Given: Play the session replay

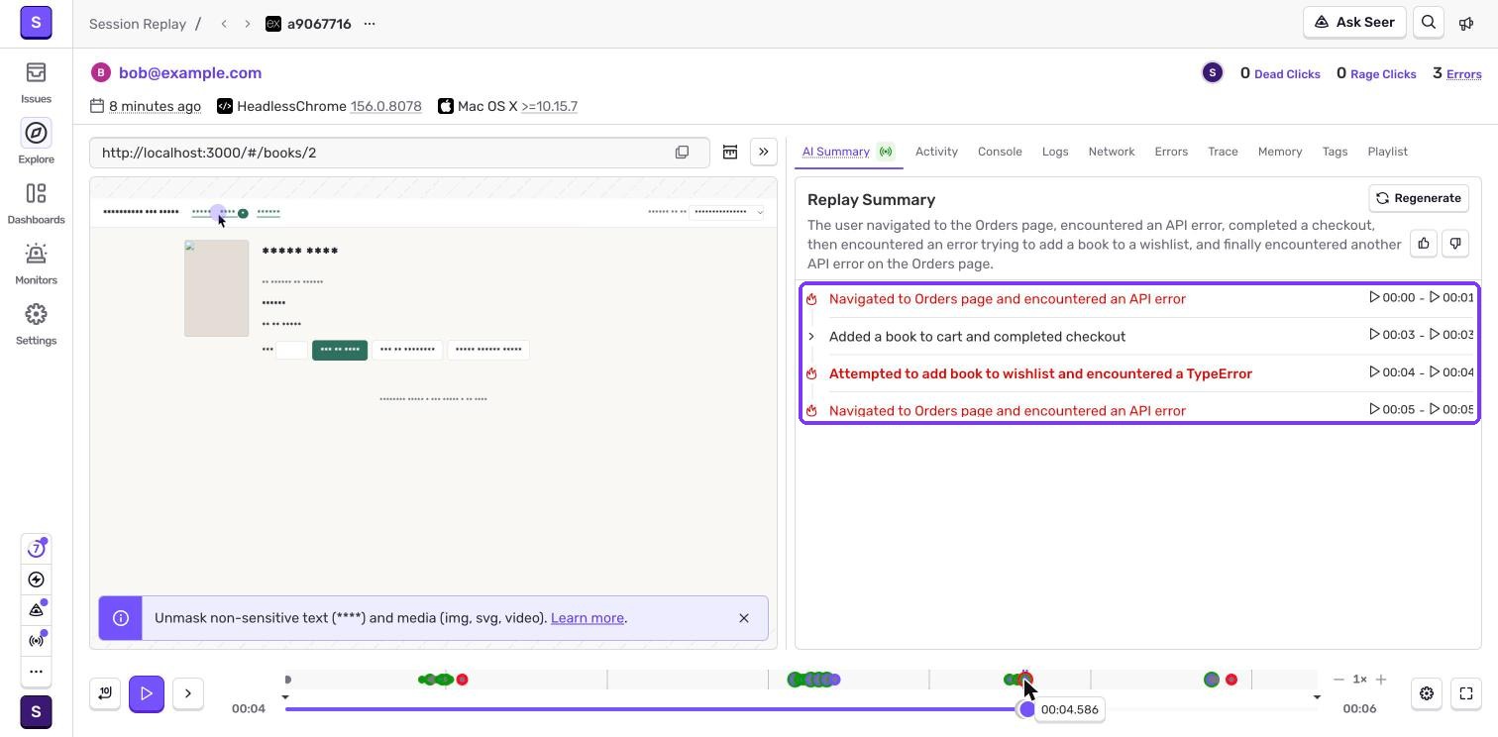Looking at the screenshot, I should point(147,693).
